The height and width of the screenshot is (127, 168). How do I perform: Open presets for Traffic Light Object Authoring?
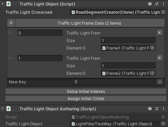tap(157, 109)
